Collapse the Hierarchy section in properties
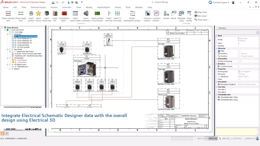Screen dimensions: 260x146 (216, 48)
